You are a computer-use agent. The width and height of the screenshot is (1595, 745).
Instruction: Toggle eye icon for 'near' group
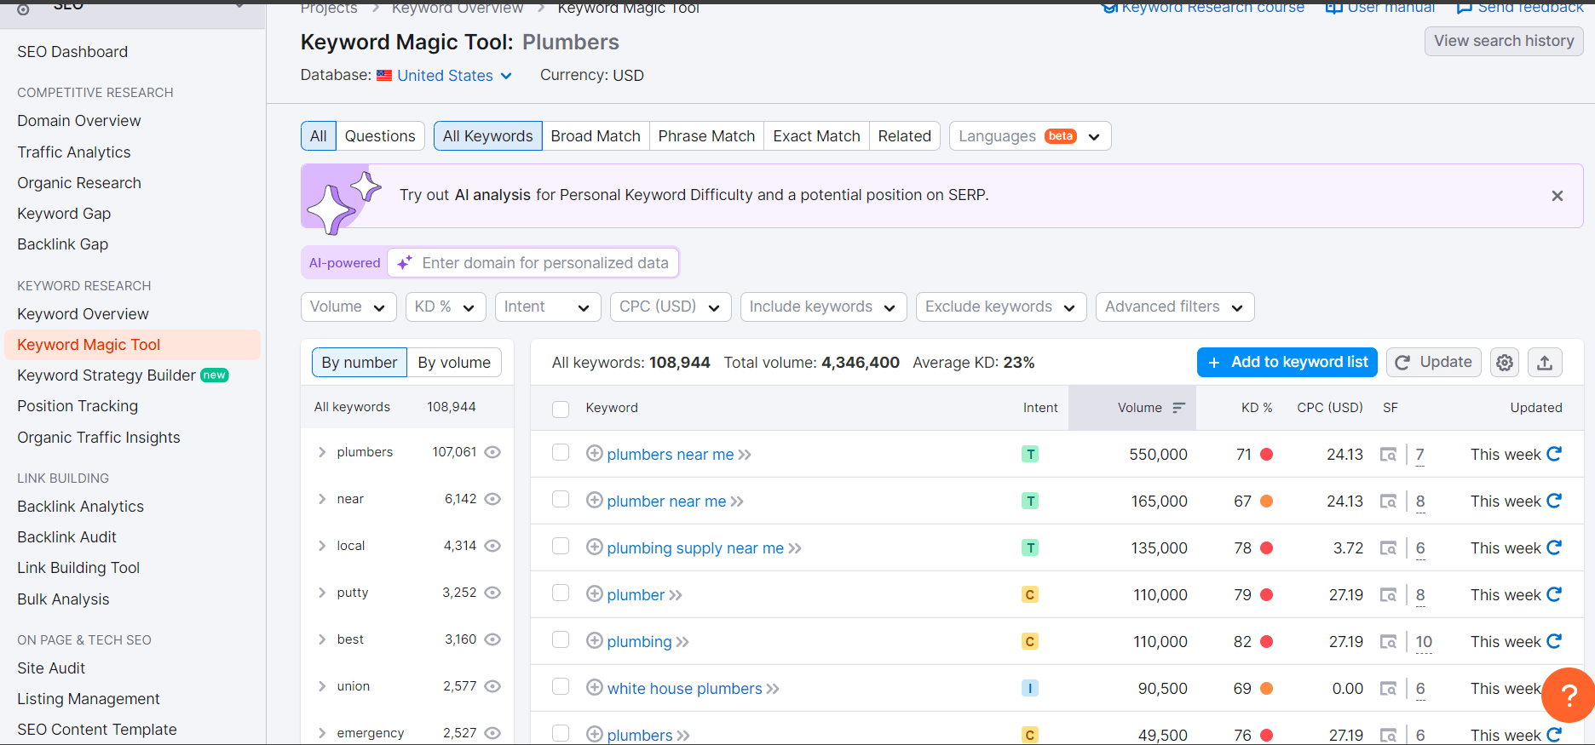[x=492, y=499]
